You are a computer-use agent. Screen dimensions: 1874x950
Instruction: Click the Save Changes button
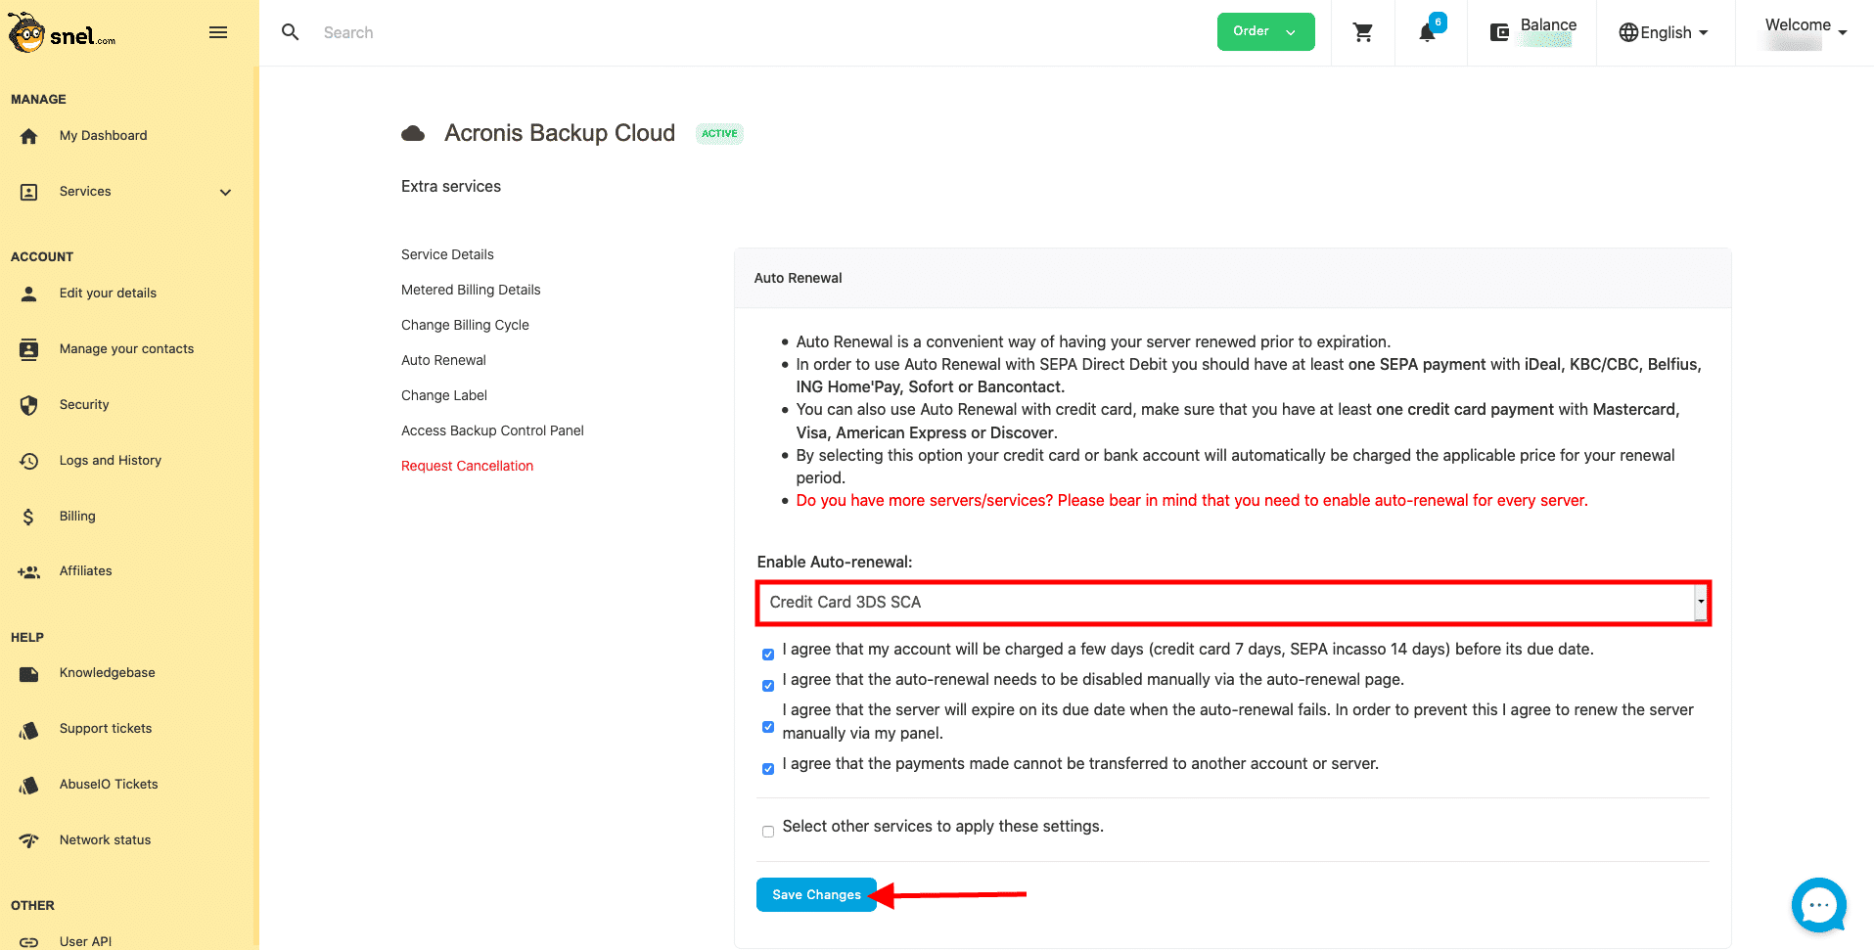coord(816,894)
